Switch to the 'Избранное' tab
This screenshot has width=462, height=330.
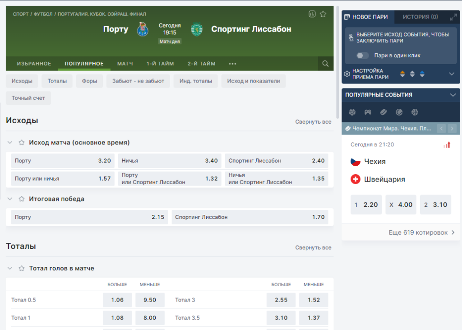click(34, 64)
